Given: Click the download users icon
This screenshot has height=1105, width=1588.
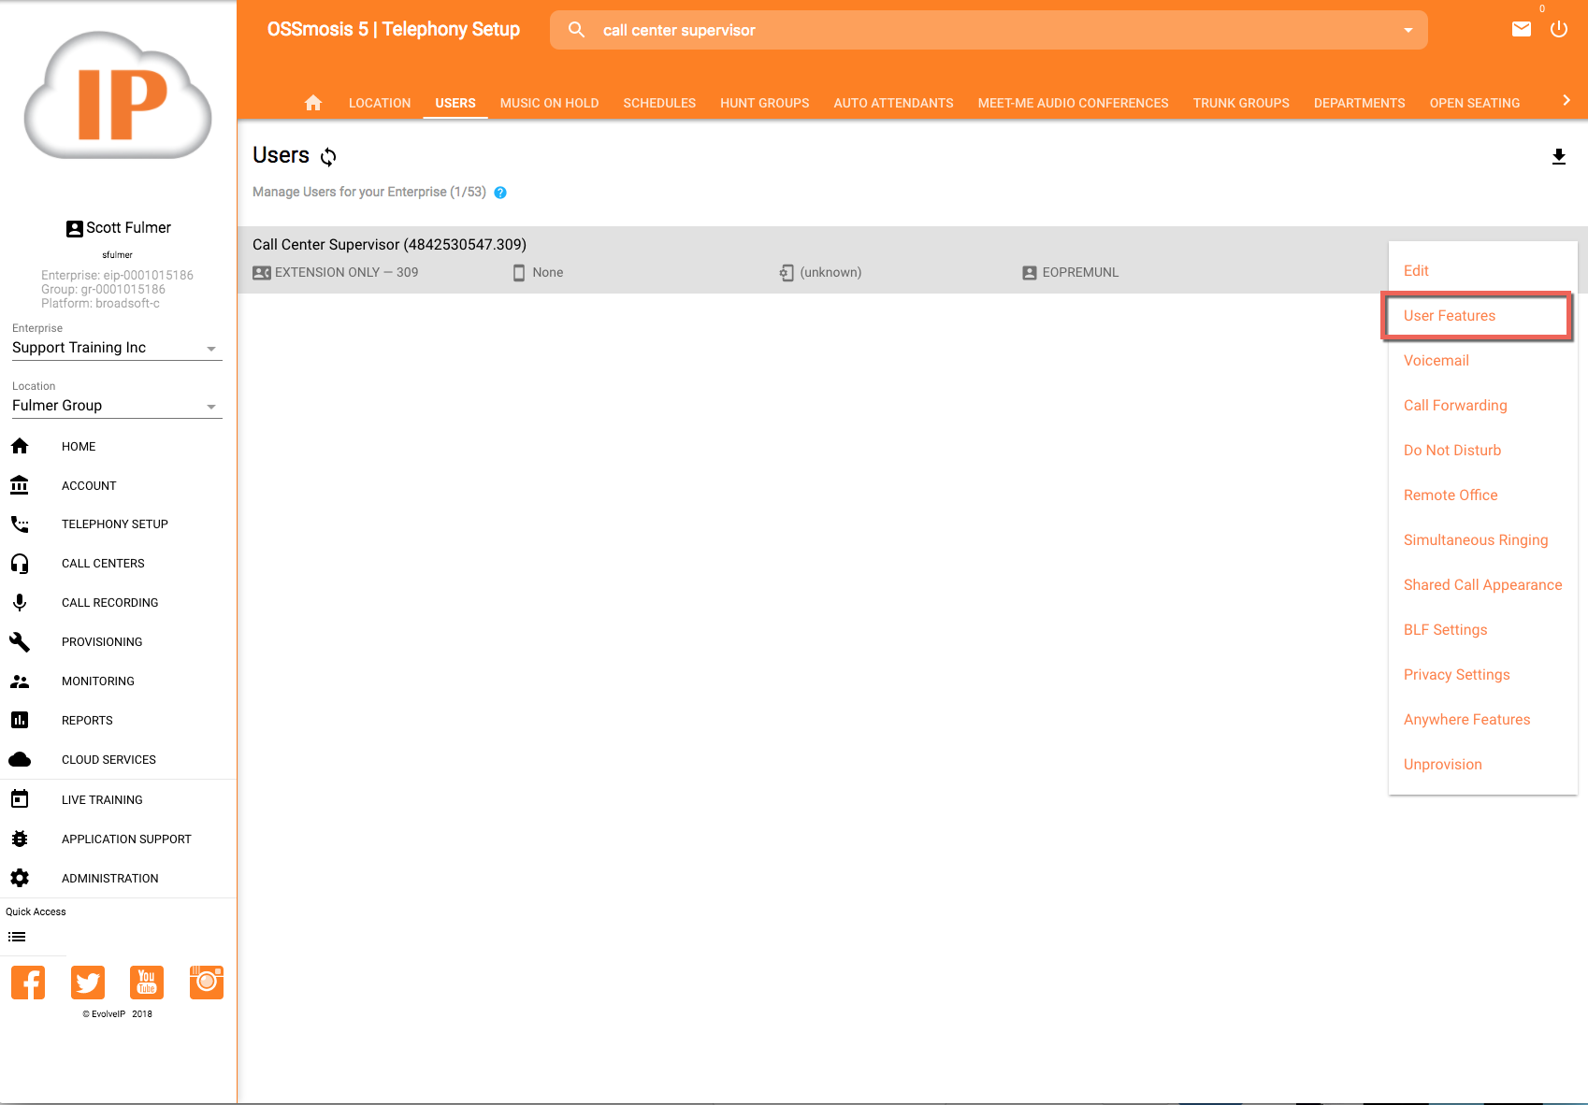Looking at the screenshot, I should [x=1558, y=157].
